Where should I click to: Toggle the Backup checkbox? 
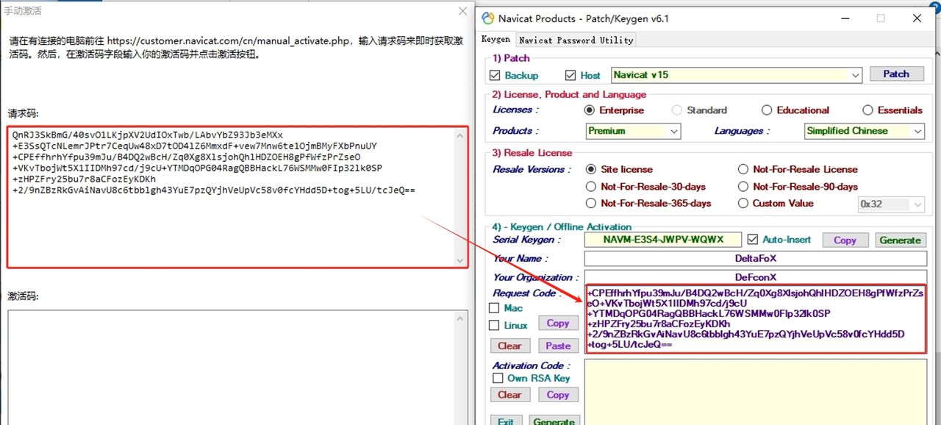pos(495,75)
